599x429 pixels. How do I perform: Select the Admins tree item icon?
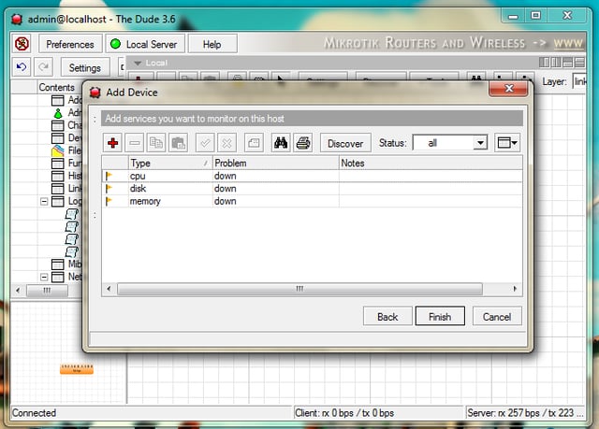(x=58, y=113)
